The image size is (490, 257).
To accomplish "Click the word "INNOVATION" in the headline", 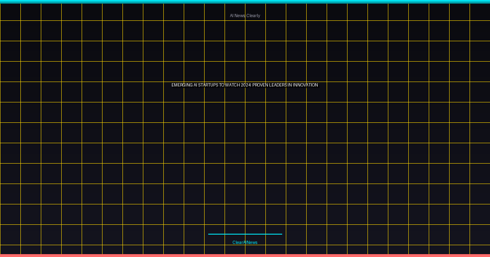I will click(305, 85).
